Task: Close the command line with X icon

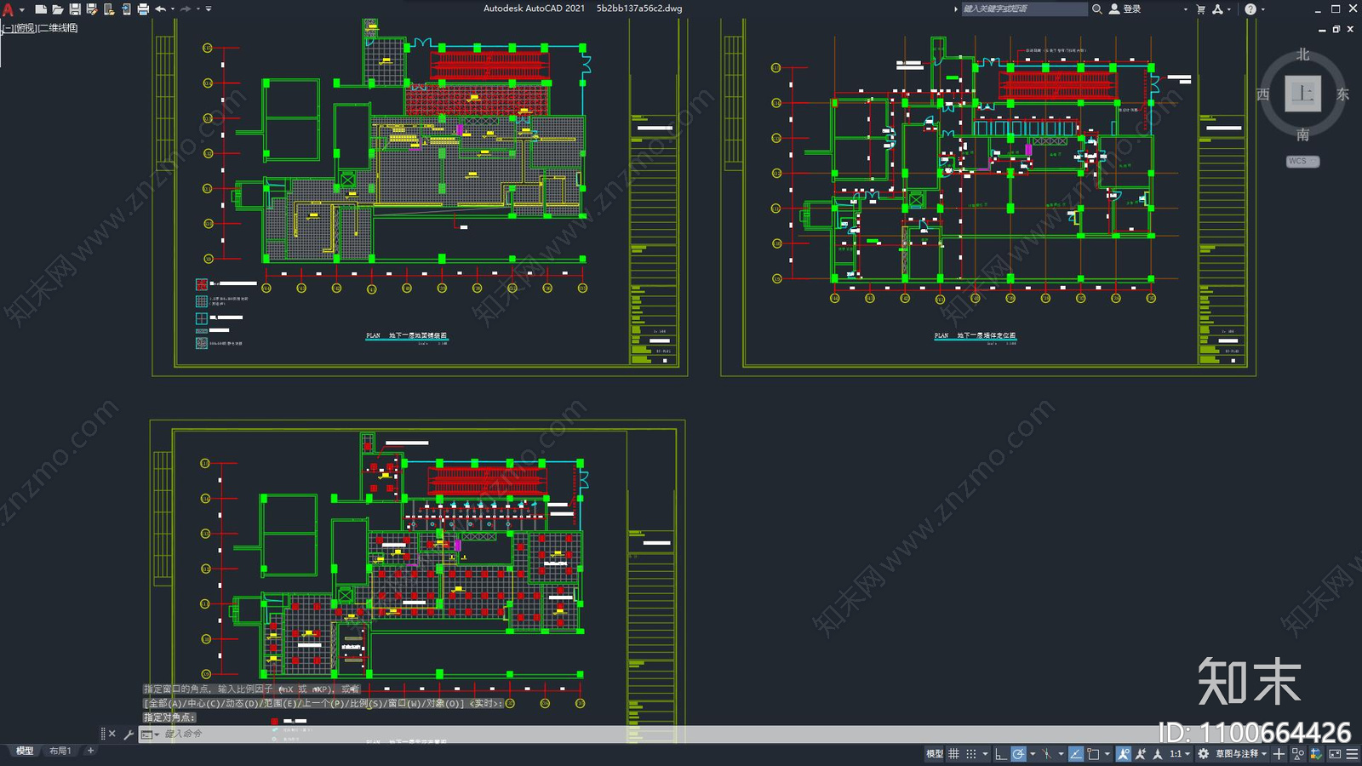Action: coord(112,734)
